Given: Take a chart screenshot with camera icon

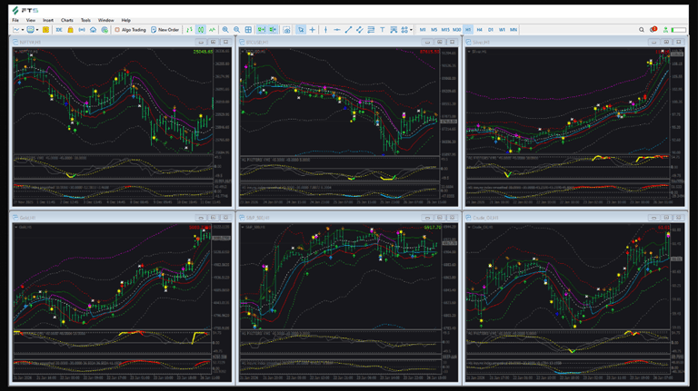Looking at the screenshot, I should 286,30.
